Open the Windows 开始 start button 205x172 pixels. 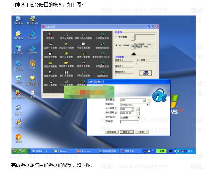pyautogui.click(x=20, y=151)
